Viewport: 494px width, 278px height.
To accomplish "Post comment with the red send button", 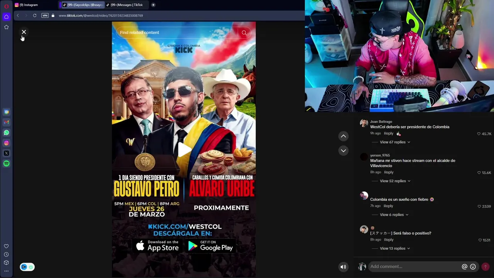I will 486,267.
